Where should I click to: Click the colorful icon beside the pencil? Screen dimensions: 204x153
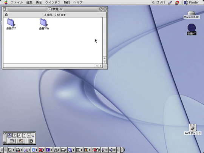click(177, 3)
